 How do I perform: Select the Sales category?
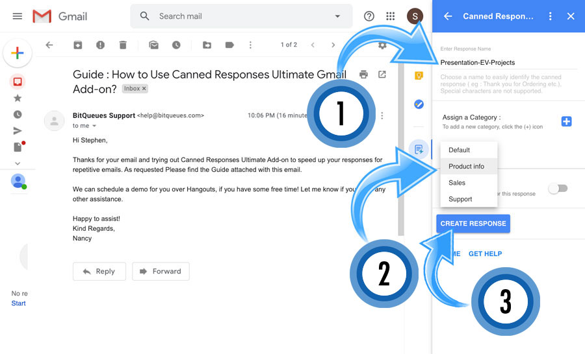(x=469, y=183)
